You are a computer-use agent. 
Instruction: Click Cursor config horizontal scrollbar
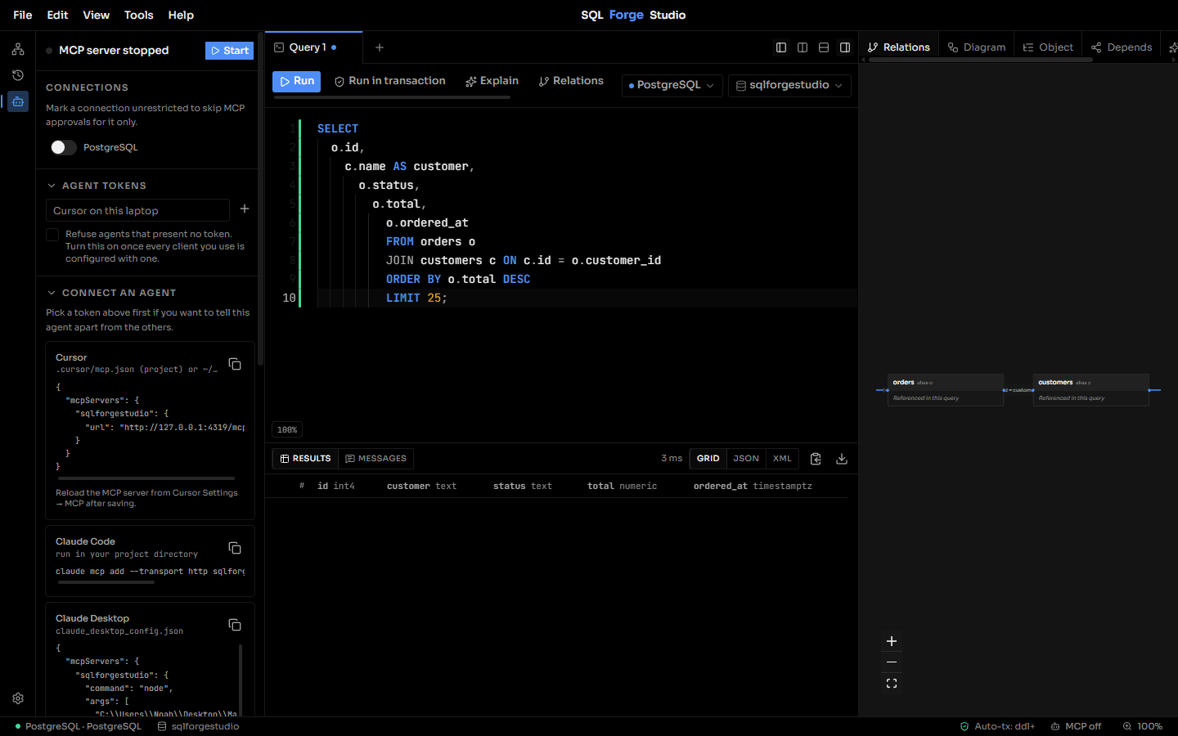[146, 478]
